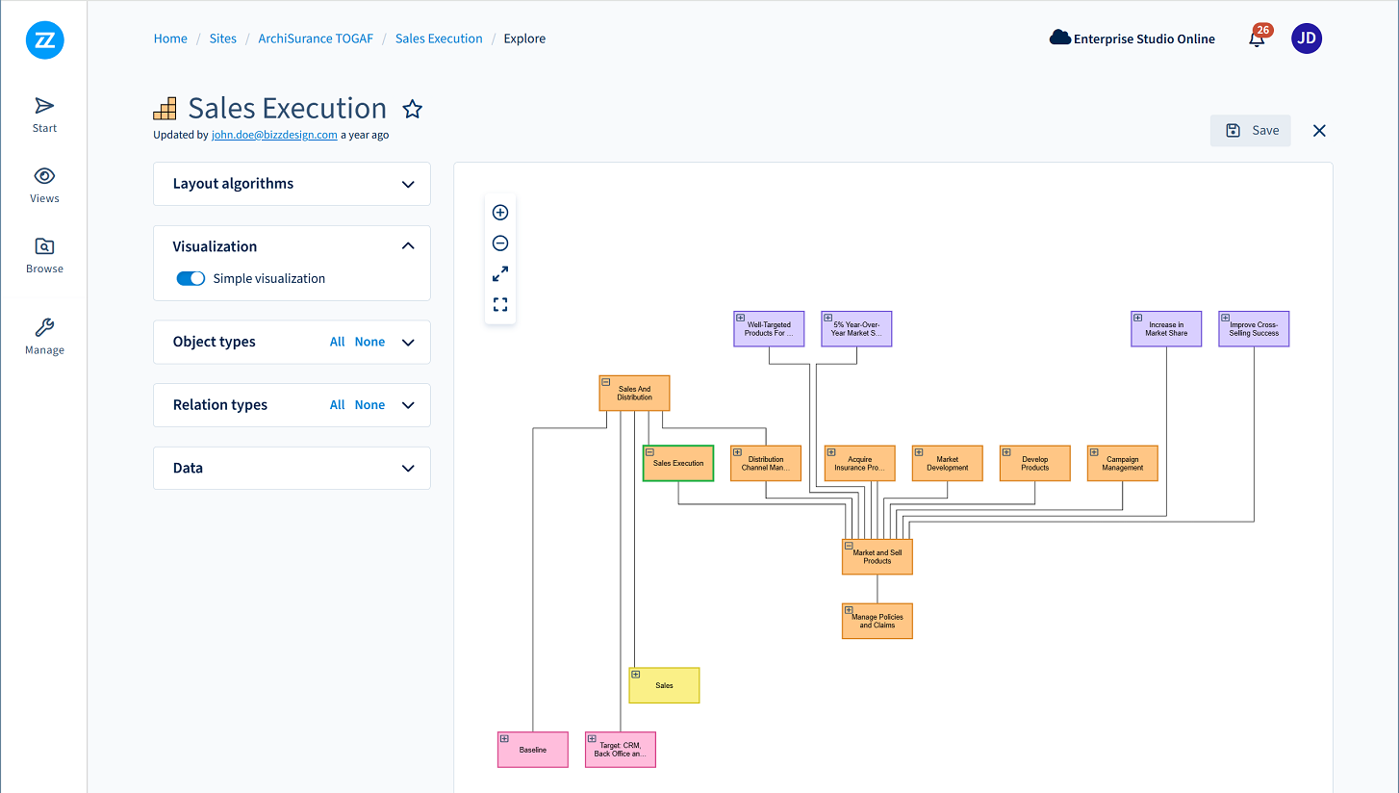Screen dimensions: 1399x793
Task: Open the JD user avatar menu
Action: [x=1307, y=38]
